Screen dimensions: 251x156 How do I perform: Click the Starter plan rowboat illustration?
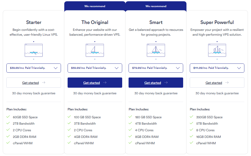pyautogui.click(x=34, y=50)
